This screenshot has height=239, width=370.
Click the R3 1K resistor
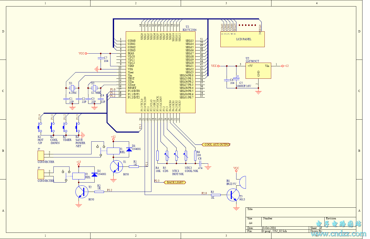(216, 195)
